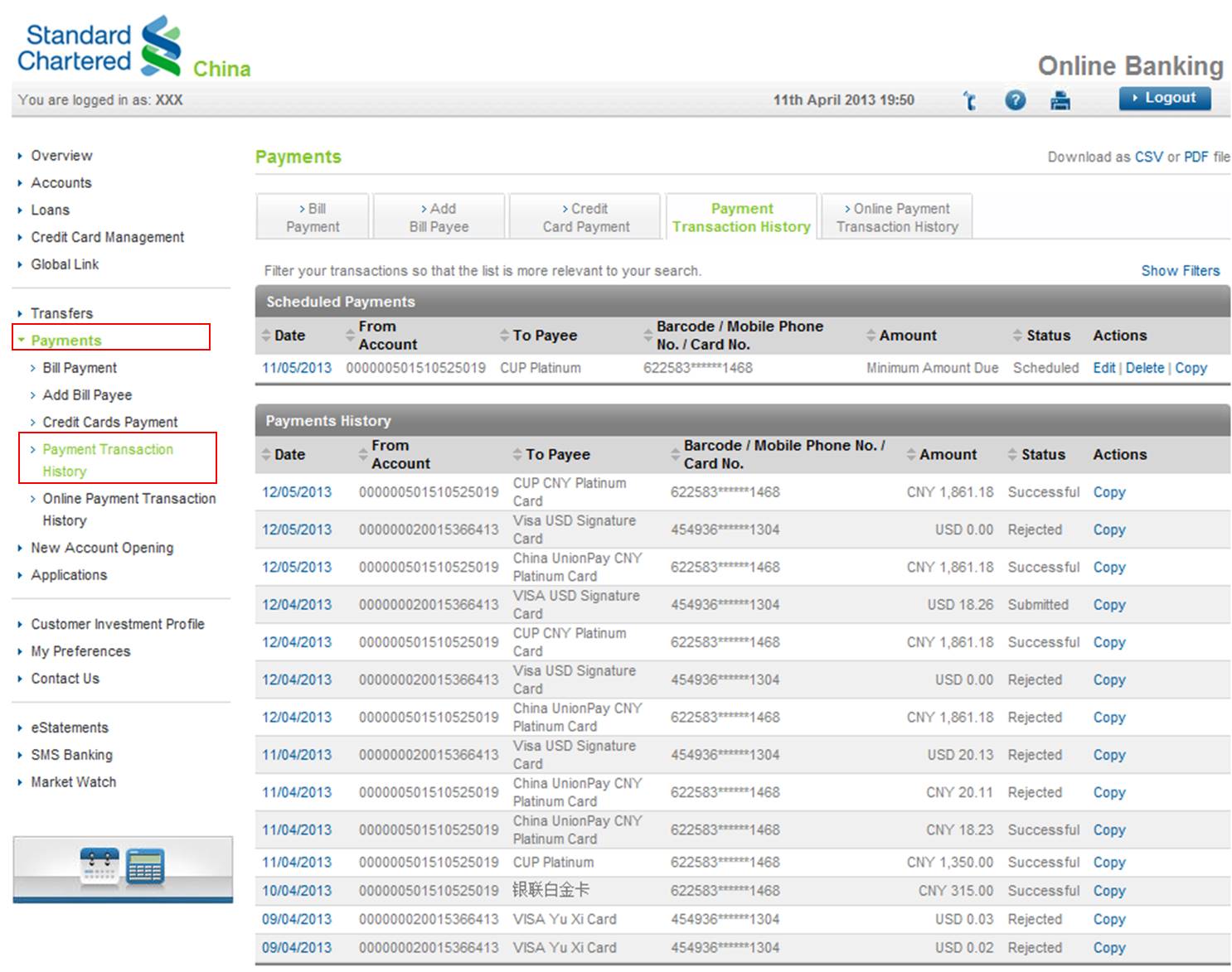Open Credit Card Management menu
This screenshot has height=972, width=1232.
coord(108,238)
